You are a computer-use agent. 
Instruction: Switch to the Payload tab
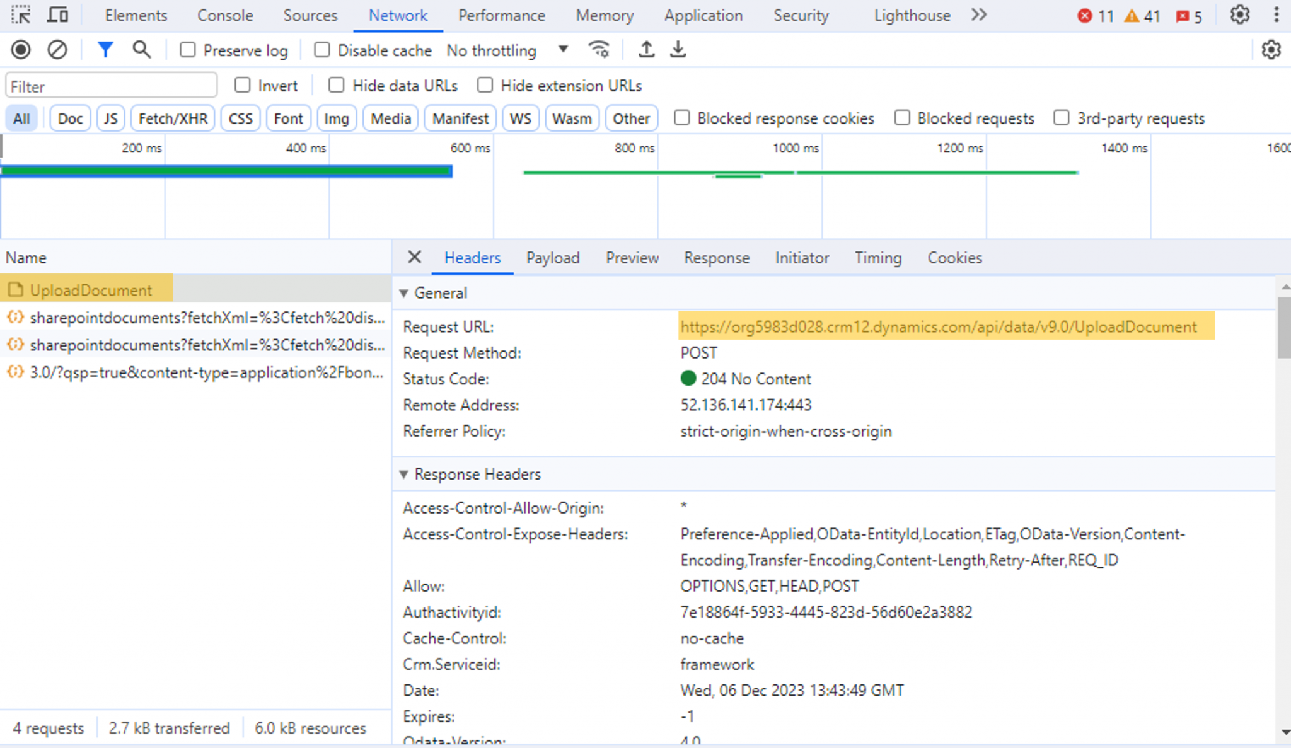(553, 258)
